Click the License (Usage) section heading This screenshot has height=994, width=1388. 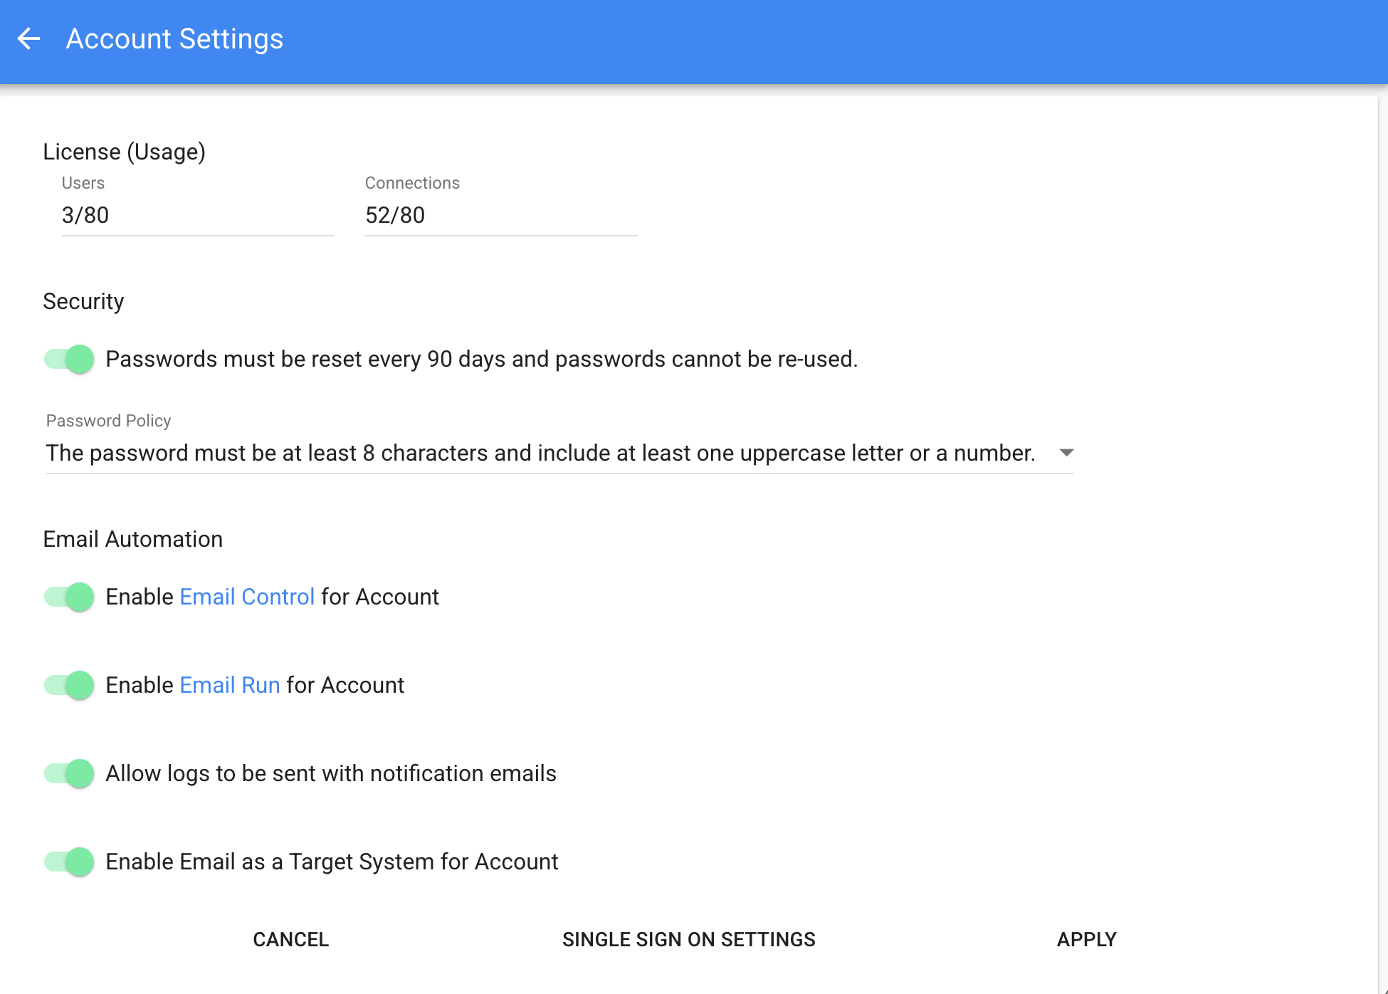(125, 152)
